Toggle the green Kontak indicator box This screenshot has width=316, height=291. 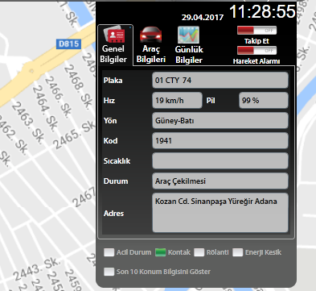click(160, 252)
